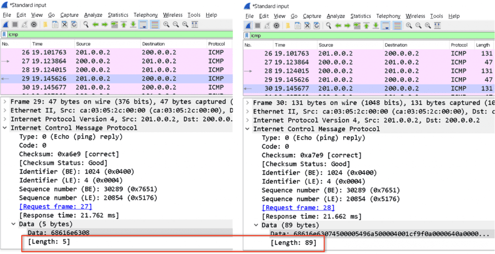Go forward in packet history, left window
Image resolution: width=495 pixels, height=254 pixels.
point(105,24)
